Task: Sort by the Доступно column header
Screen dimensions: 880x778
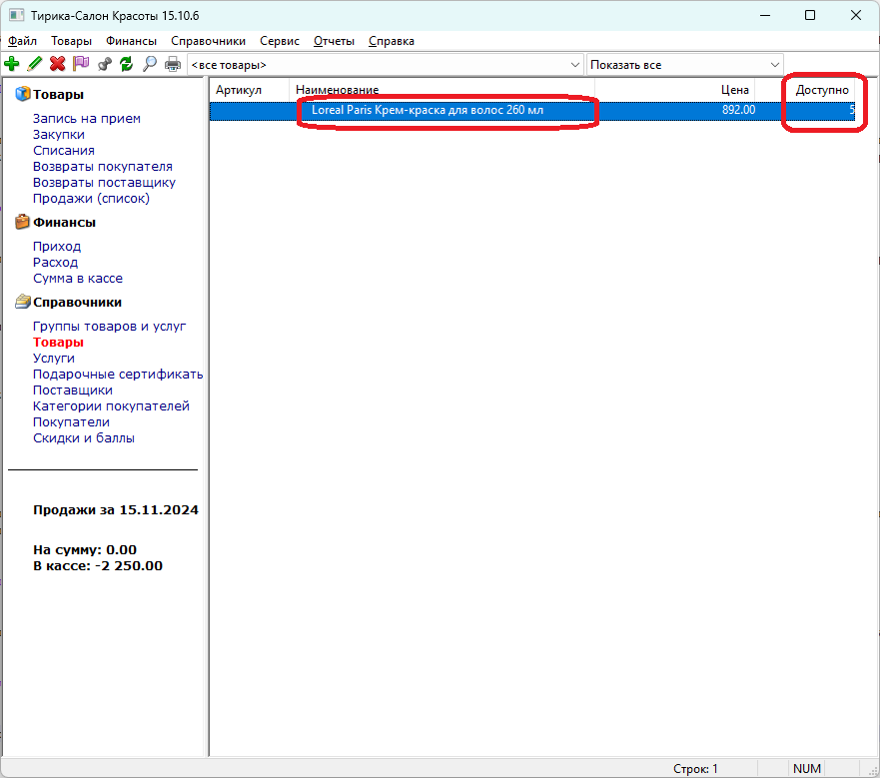Action: (x=805, y=90)
